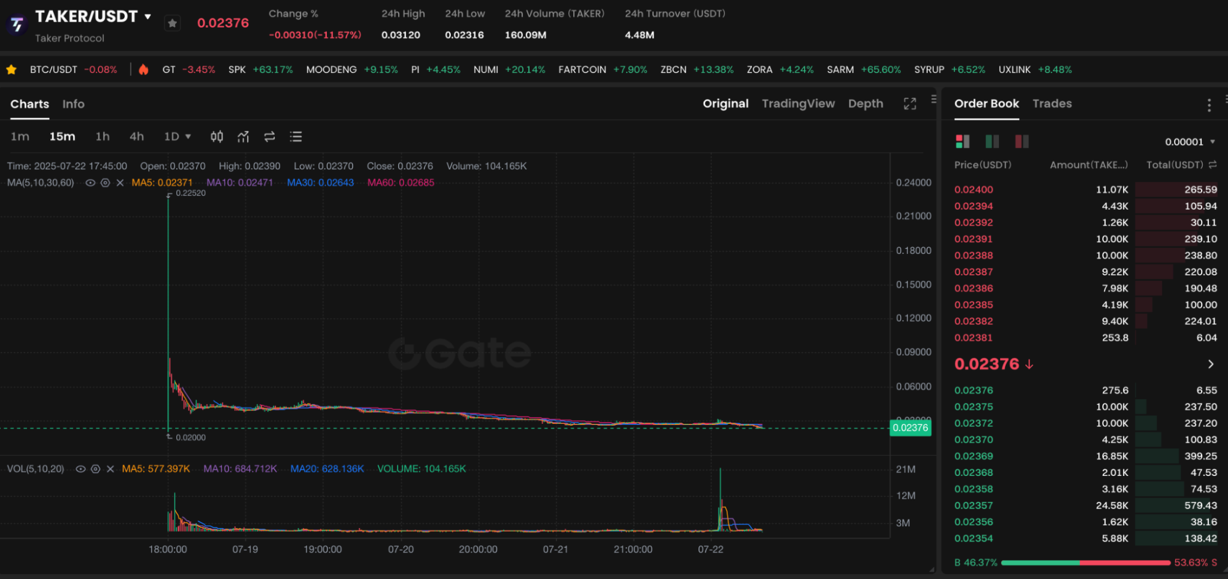Click the swap arrows toolbar icon
This screenshot has width=1228, height=579.
pyautogui.click(x=269, y=137)
